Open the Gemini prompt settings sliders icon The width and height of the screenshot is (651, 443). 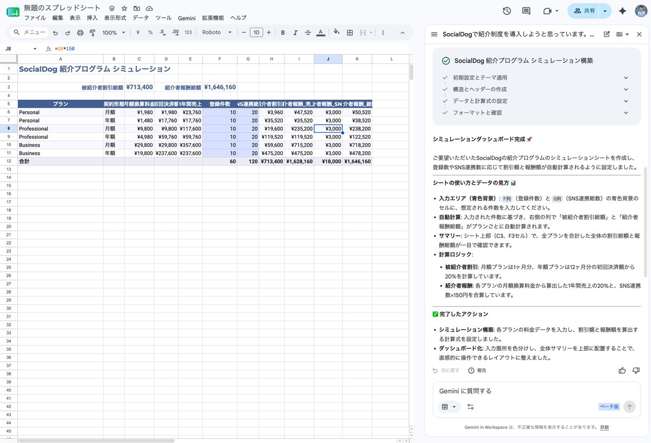tap(470, 407)
